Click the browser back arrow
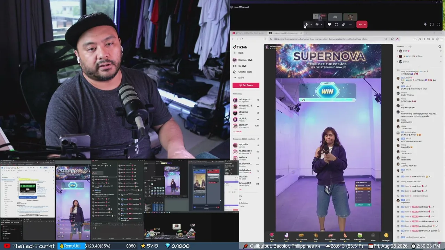445x250 pixels. click(x=233, y=39)
